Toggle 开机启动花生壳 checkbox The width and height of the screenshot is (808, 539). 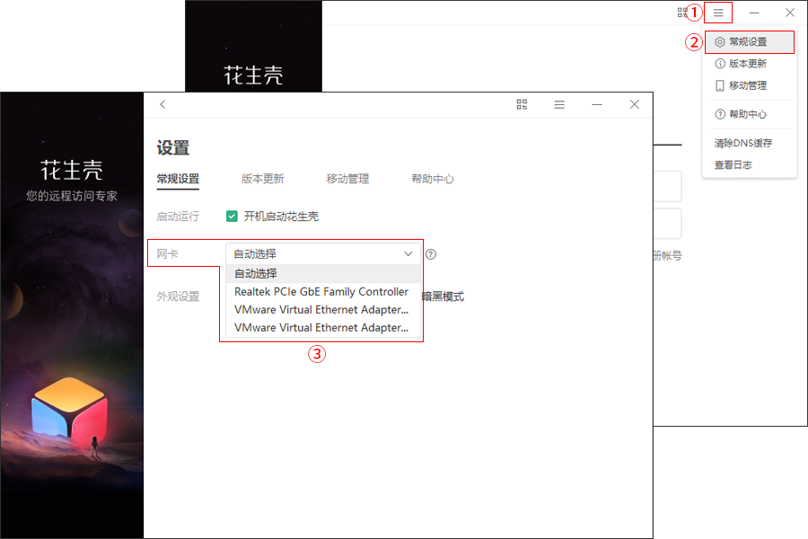point(232,216)
